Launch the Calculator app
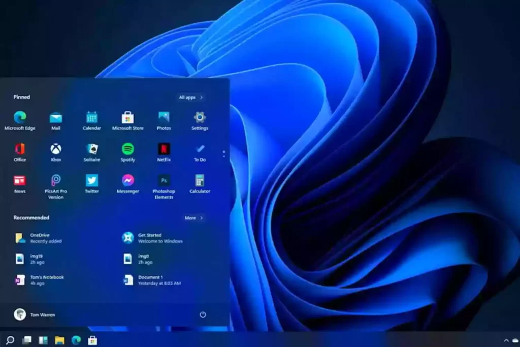Image resolution: width=520 pixels, height=347 pixels. pyautogui.click(x=200, y=184)
